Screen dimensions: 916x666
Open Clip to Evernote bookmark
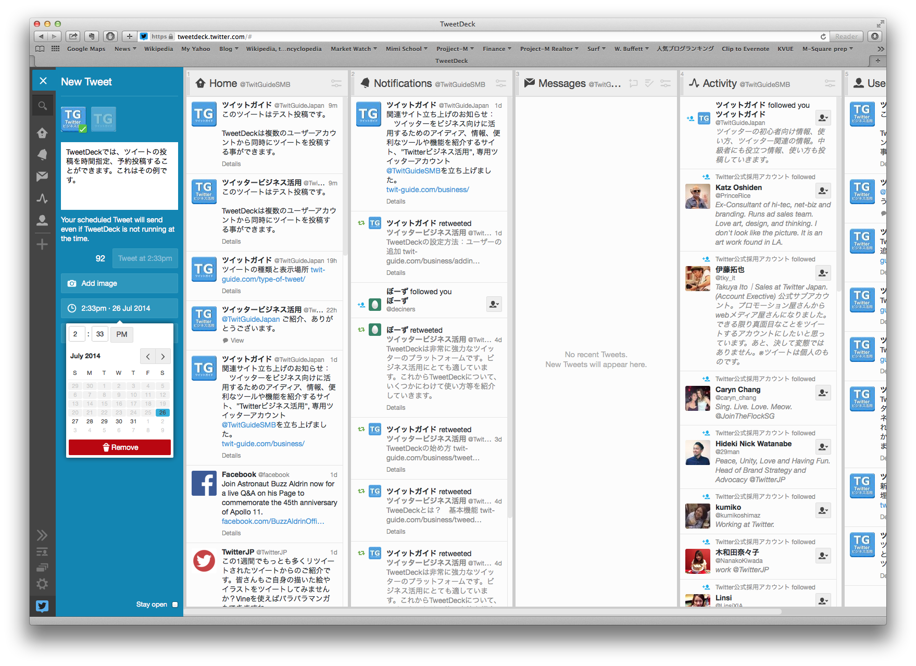coord(745,49)
